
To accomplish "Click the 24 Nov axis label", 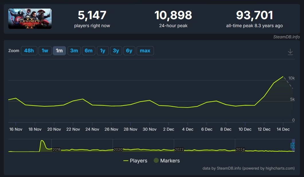I will 92,129.
